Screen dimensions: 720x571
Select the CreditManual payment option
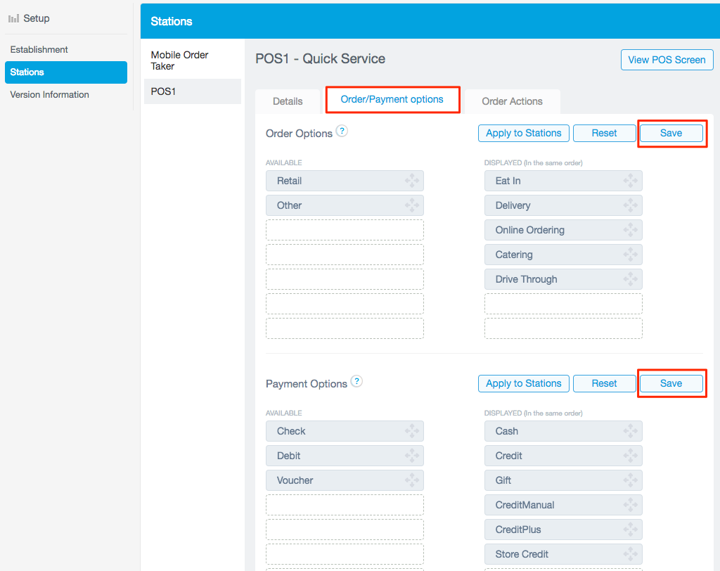pos(563,505)
